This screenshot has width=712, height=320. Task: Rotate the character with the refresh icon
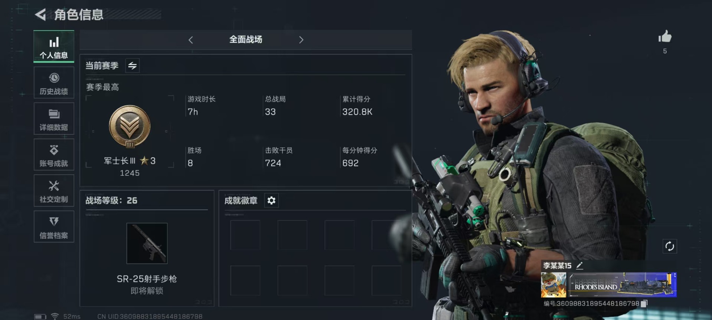670,246
